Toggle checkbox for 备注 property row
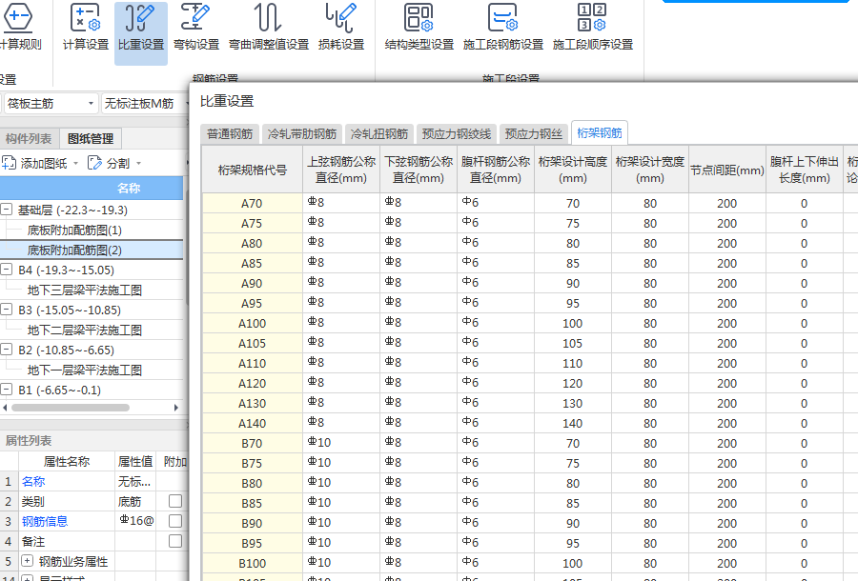The height and width of the screenshot is (581, 858). coord(175,541)
